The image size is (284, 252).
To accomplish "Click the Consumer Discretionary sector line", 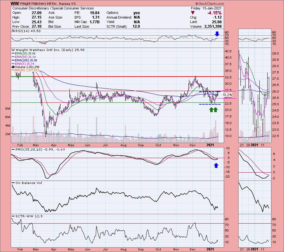I will tap(53, 8).
